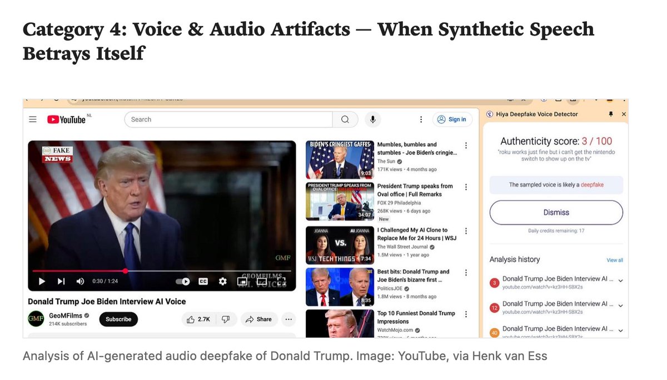Click the red score 12 badge
Image resolution: width=667 pixels, height=380 pixels.
point(494,308)
